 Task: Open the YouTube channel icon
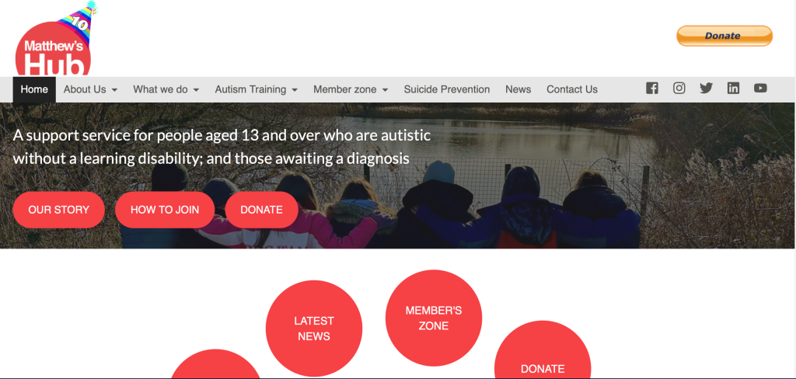(760, 89)
